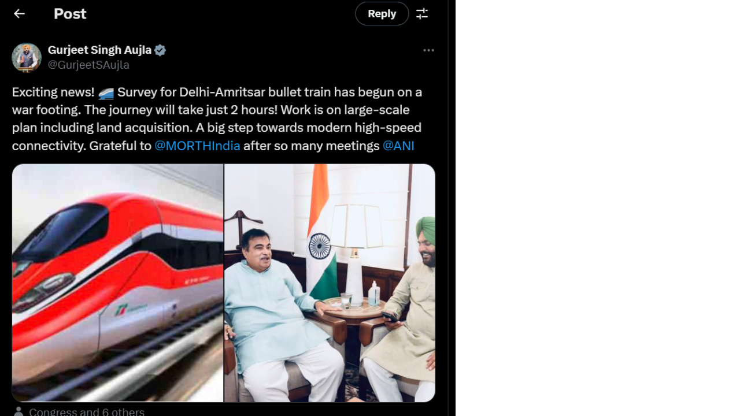Click the bullet train emoji in tweet
The width and height of the screenshot is (740, 416).
click(x=106, y=93)
